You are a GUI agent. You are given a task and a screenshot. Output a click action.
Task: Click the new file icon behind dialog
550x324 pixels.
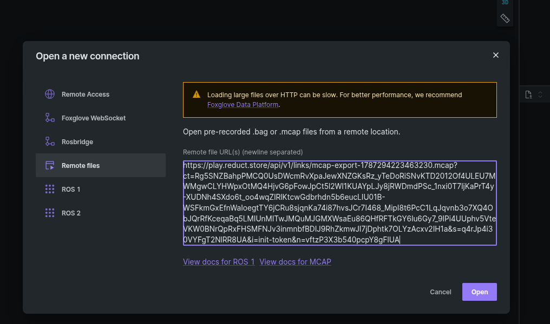[x=528, y=94]
